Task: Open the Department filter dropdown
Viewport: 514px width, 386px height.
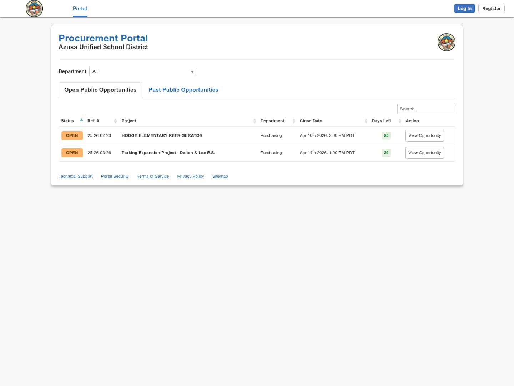Action: [142, 71]
